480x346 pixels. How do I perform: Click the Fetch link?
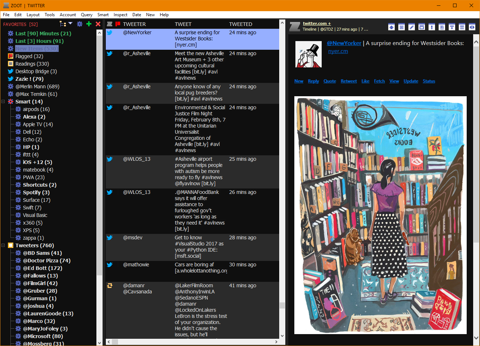click(x=379, y=81)
